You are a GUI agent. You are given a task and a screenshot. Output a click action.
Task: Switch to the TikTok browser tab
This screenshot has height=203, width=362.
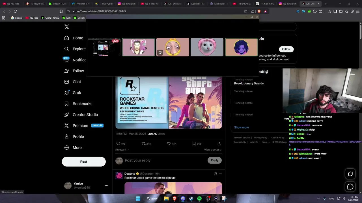[x=195, y=4]
